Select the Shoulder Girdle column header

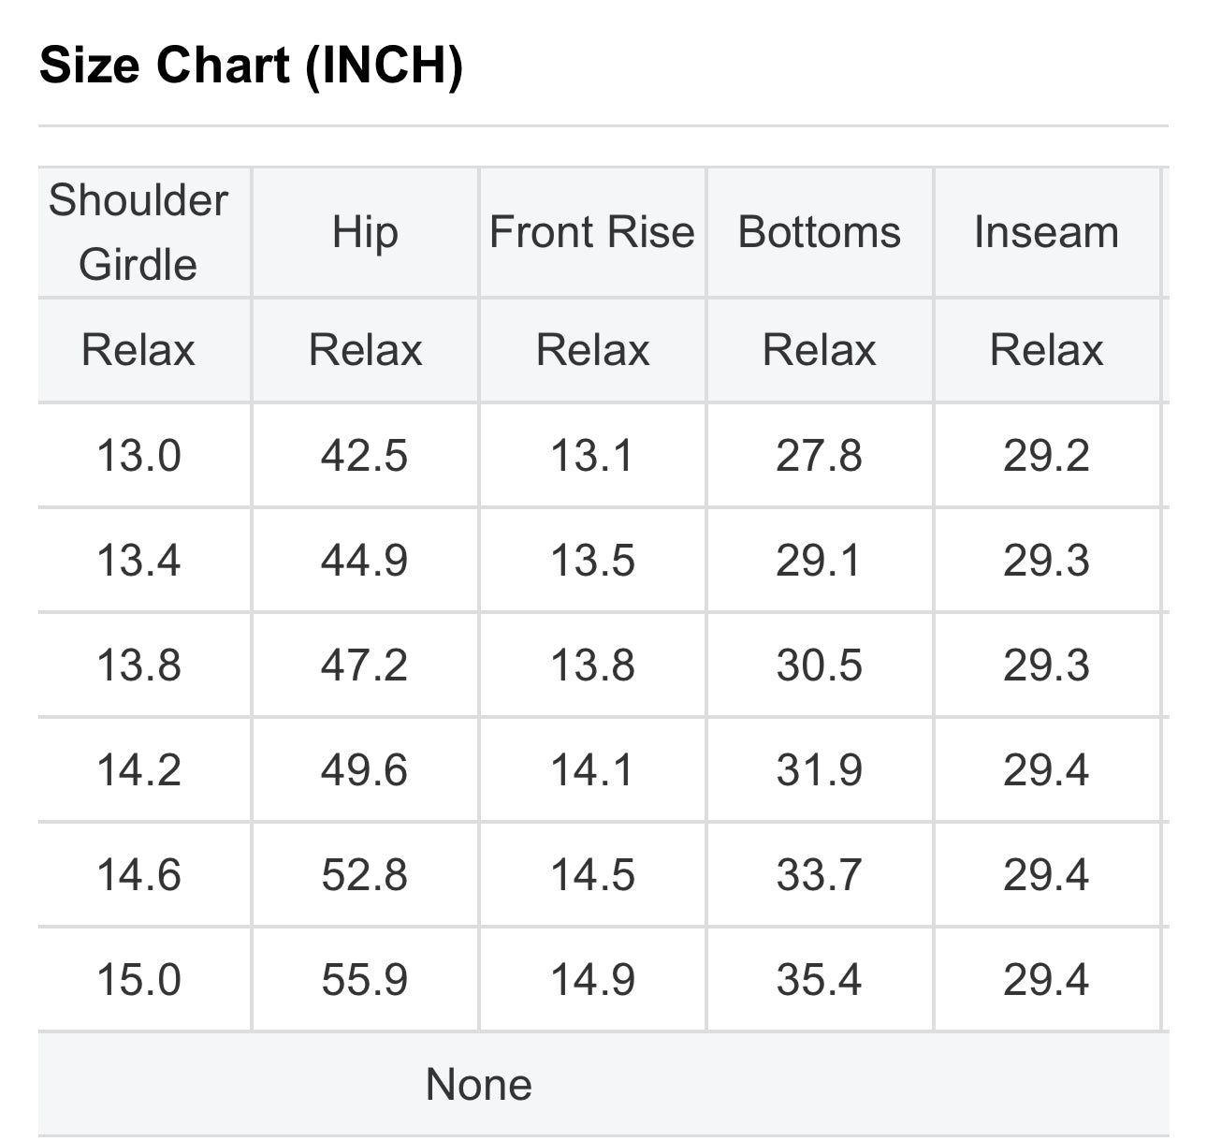point(138,232)
